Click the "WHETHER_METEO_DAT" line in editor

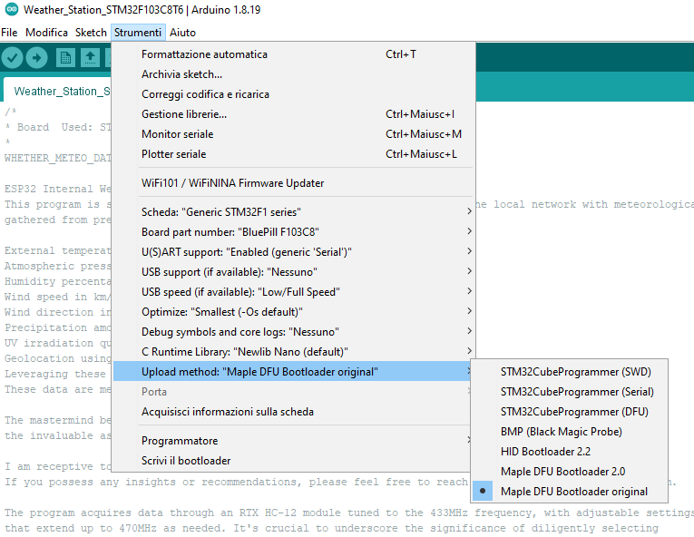click(57, 158)
